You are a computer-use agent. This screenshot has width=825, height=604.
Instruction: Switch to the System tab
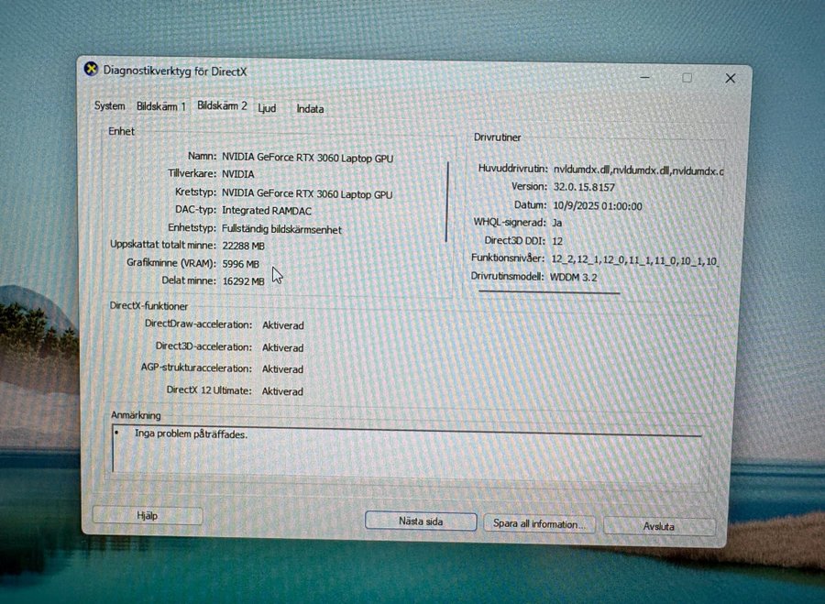pyautogui.click(x=110, y=106)
